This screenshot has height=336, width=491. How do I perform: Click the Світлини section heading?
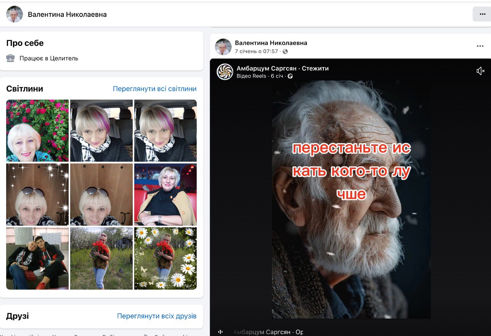pyautogui.click(x=25, y=89)
